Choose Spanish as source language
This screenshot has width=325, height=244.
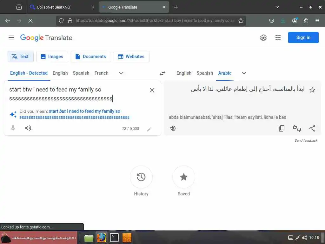[81, 73]
